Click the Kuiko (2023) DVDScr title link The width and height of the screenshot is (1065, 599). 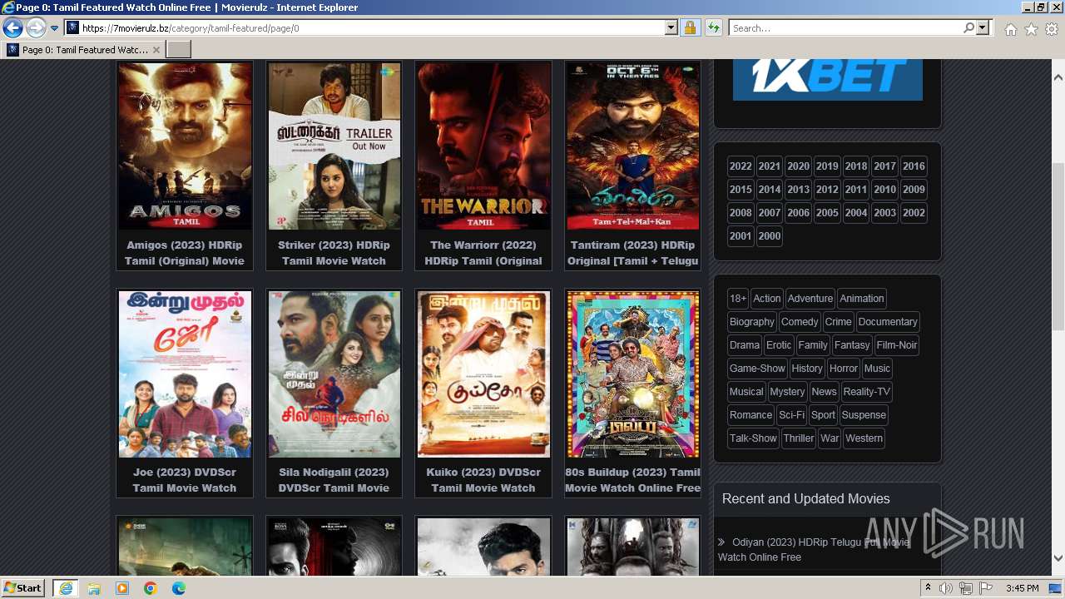(x=483, y=480)
